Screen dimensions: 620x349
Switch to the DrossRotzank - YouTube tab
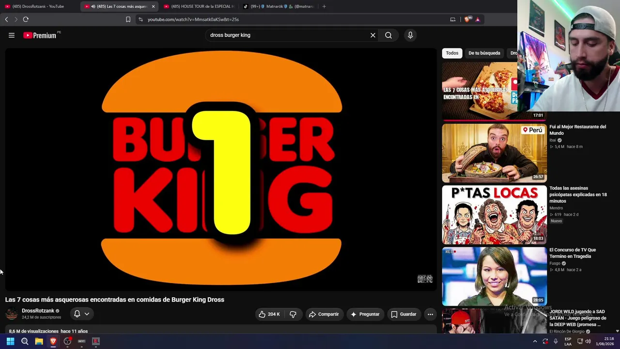[38, 6]
